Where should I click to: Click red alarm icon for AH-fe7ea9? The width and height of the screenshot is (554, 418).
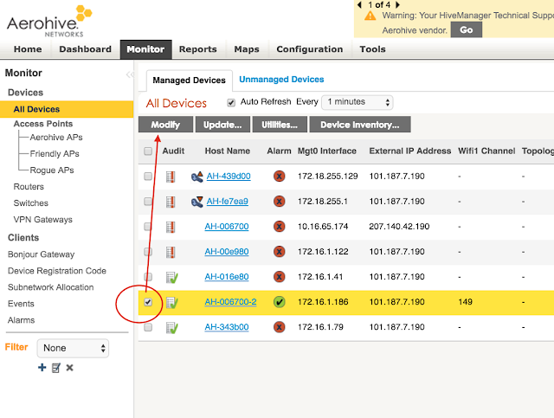(x=279, y=202)
